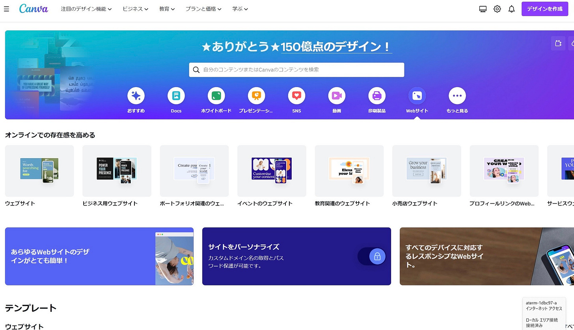Select the 動画 video icon
The height and width of the screenshot is (330, 574).
337,95
